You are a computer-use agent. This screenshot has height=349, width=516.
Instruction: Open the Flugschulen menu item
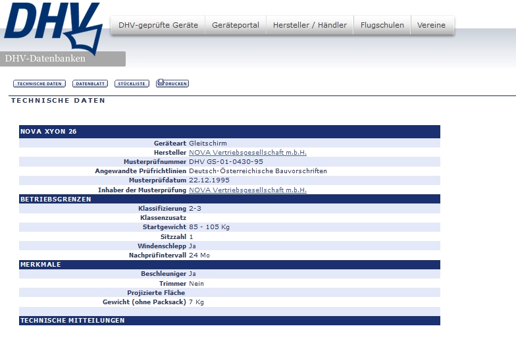(382, 25)
